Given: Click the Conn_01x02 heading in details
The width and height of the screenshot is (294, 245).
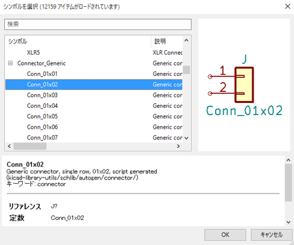Looking at the screenshot, I should pos(25,164).
